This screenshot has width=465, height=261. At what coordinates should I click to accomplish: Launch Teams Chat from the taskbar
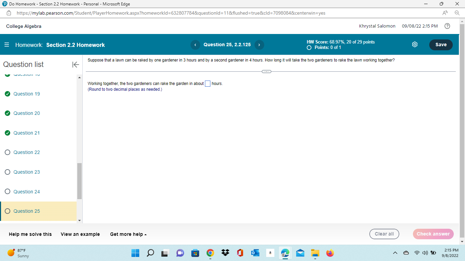pyautogui.click(x=180, y=253)
